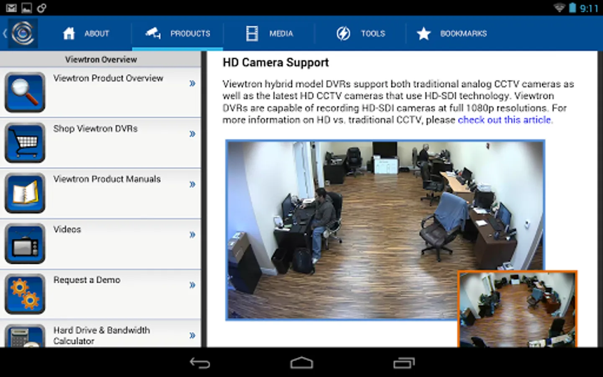Tap the back chevron left of logo
This screenshot has height=377, width=603.
(5, 33)
